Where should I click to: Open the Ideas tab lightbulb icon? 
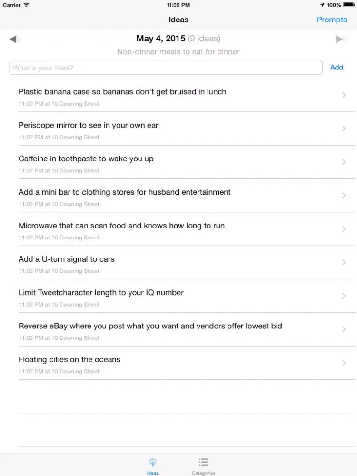[153, 462]
